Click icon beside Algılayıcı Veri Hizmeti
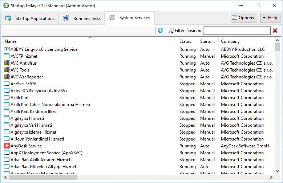This screenshot has height=183, width=283. click(x=7, y=125)
